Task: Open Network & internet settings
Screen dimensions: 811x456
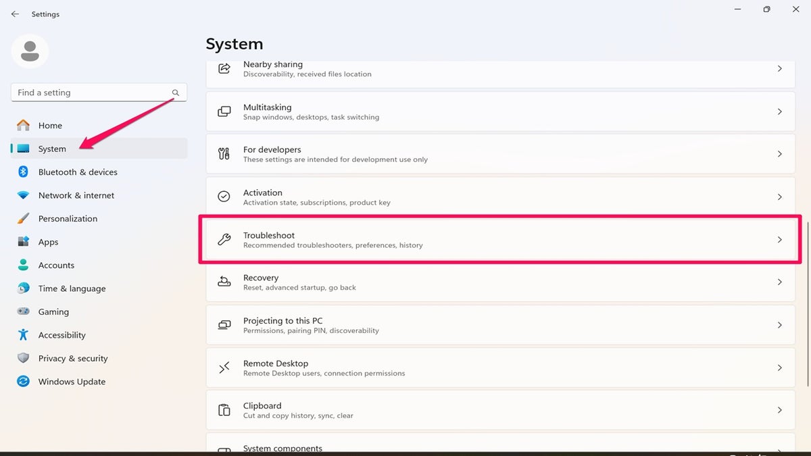Action: click(99, 195)
